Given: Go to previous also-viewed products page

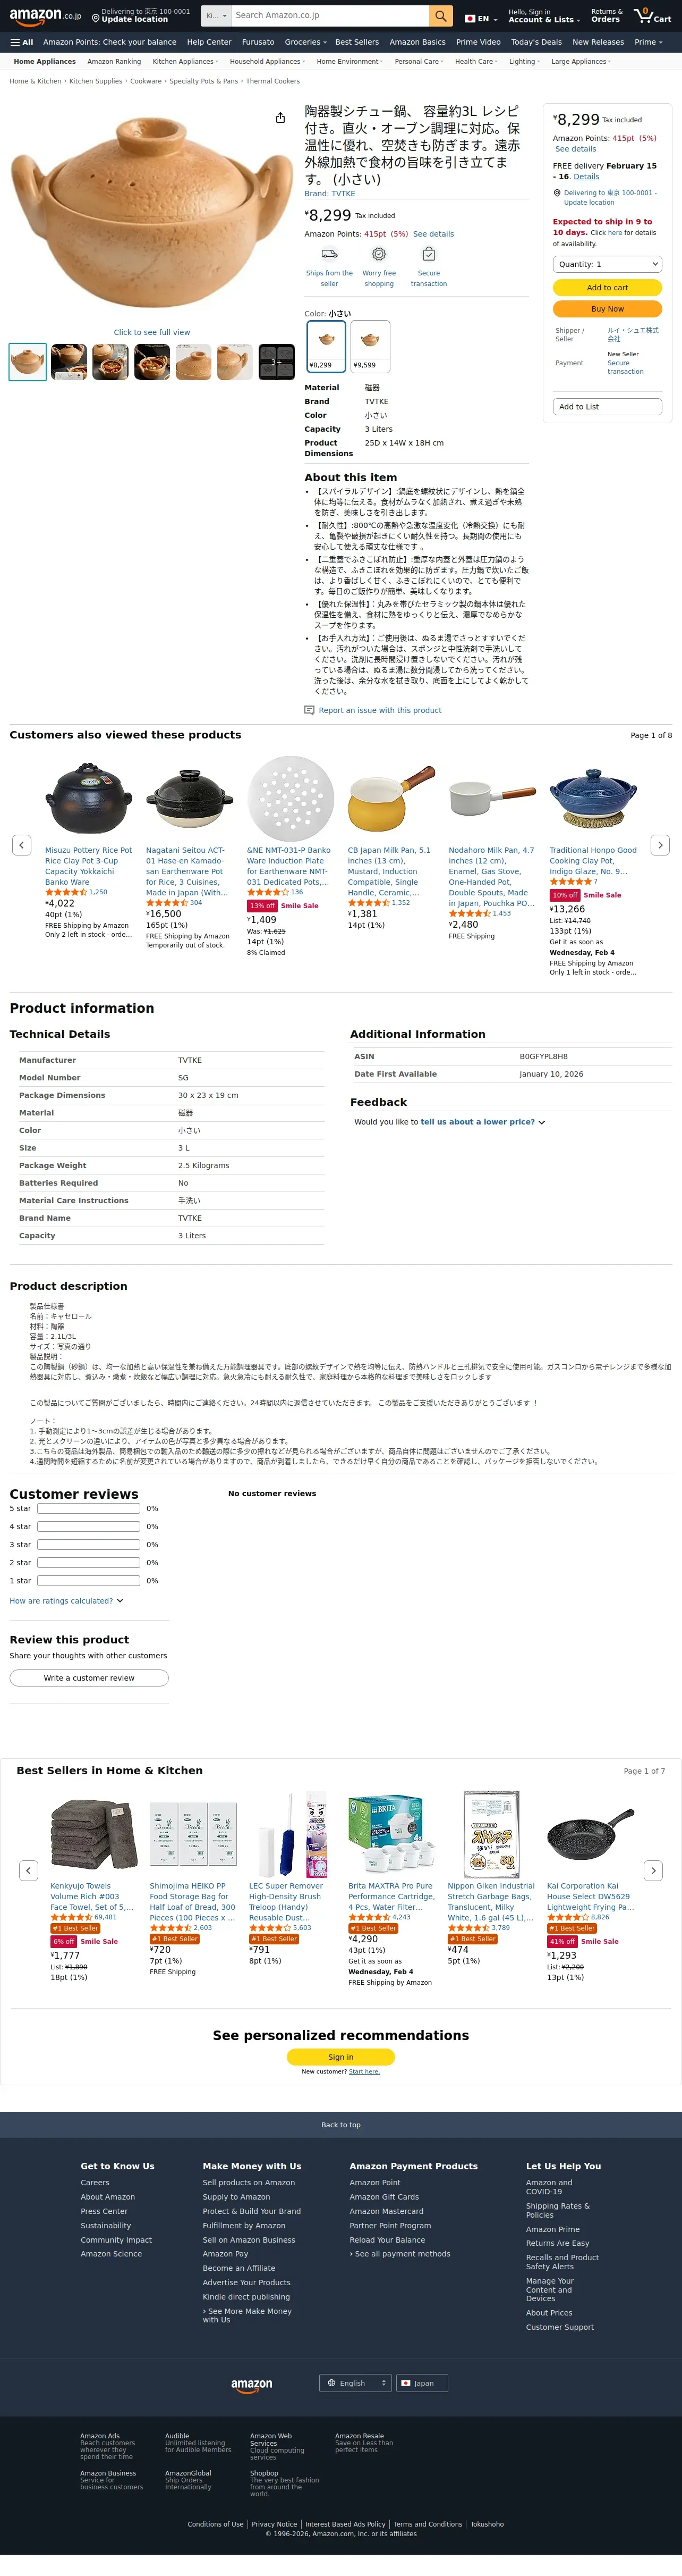Looking at the screenshot, I should point(21,845).
